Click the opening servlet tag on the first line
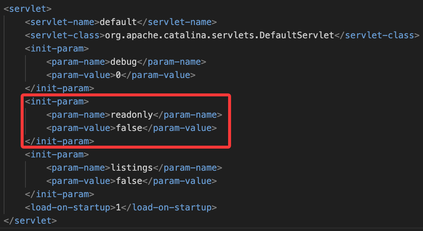Viewport: 423px width, 231px height. tap(28, 8)
